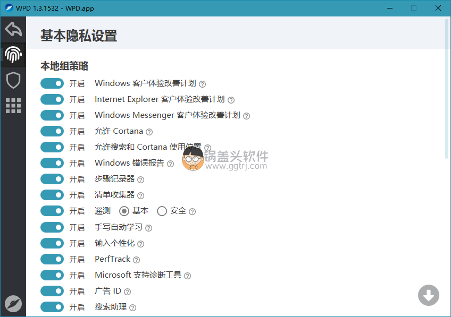
Task: Show help for Internet Explorer 客户体验改善计划
Action: click(x=231, y=100)
